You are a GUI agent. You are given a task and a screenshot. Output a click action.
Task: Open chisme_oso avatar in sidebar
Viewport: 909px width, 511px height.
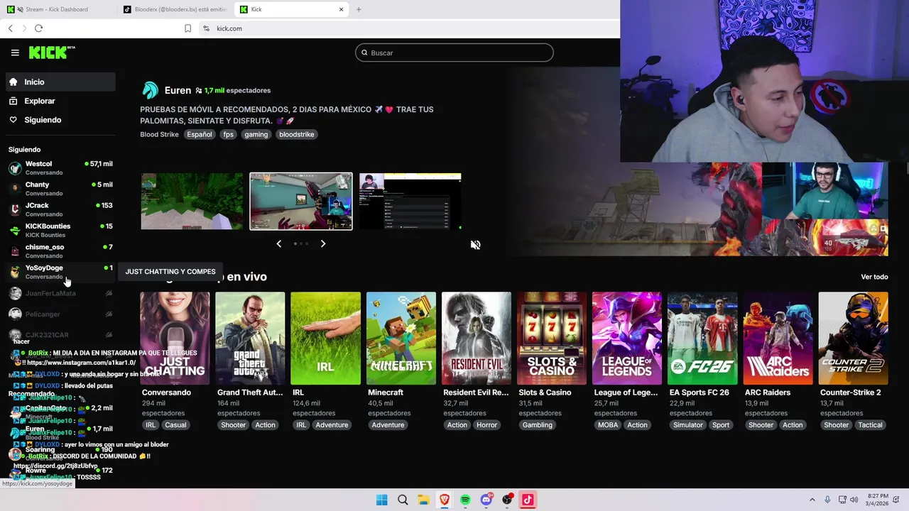pyautogui.click(x=15, y=251)
